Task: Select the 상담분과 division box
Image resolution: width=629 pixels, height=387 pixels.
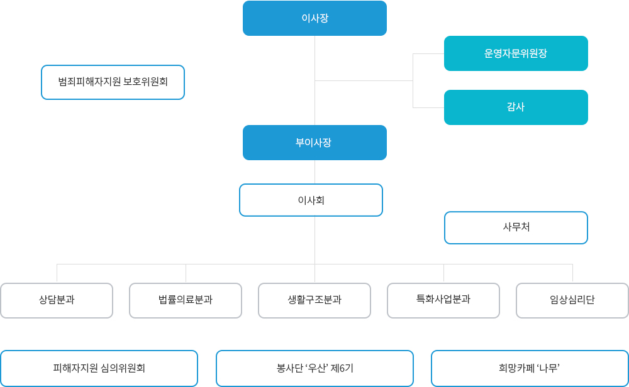Action: point(57,300)
